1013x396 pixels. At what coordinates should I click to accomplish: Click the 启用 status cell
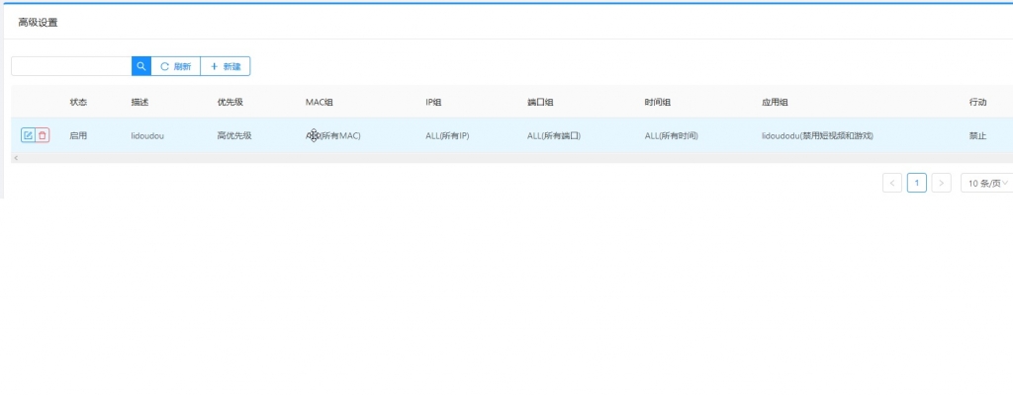coord(78,136)
